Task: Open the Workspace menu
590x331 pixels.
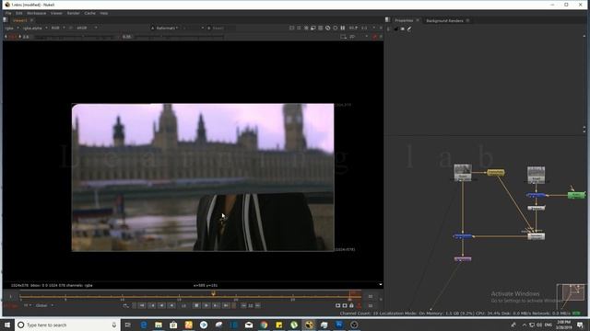Action: [x=37, y=13]
